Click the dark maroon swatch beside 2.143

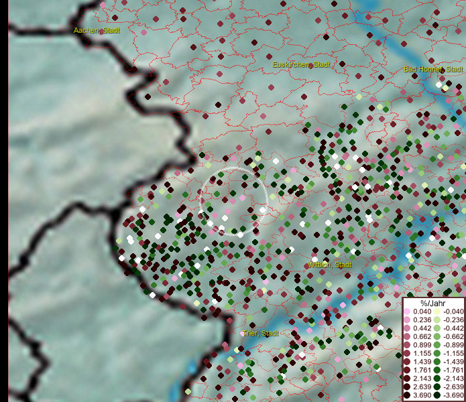[x=407, y=379]
